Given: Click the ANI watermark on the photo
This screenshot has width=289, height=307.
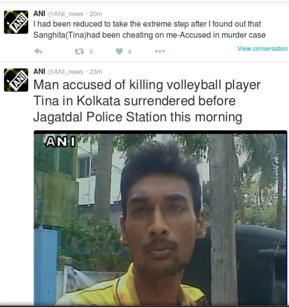Looking at the screenshot, I should tap(60, 142).
